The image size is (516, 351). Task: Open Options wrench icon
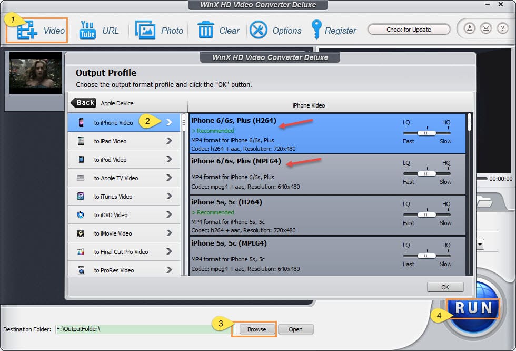[259, 30]
